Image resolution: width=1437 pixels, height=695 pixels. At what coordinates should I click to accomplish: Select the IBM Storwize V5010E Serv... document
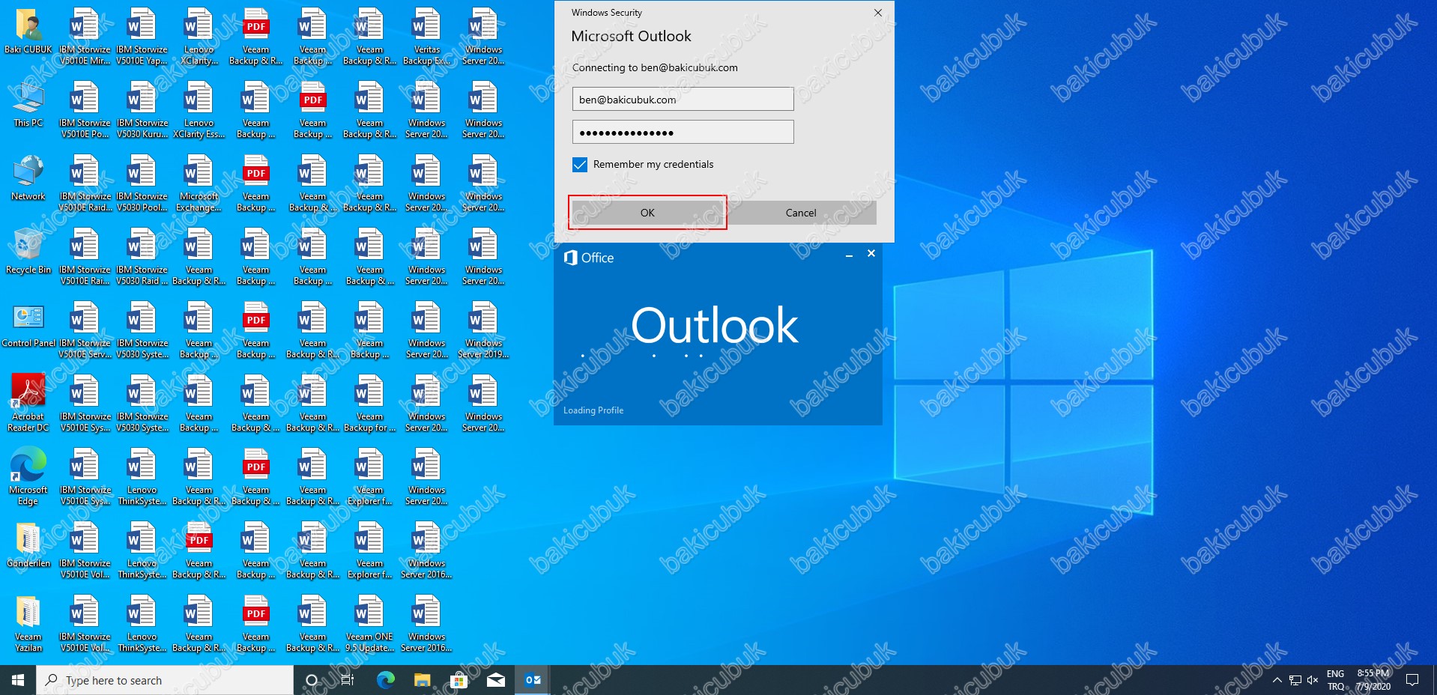pyautogui.click(x=85, y=331)
